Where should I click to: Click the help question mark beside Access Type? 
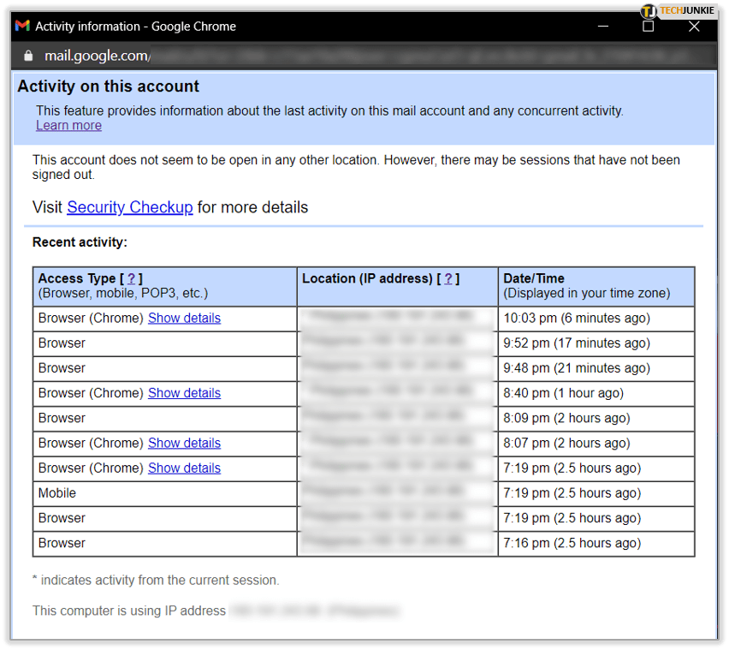131,278
